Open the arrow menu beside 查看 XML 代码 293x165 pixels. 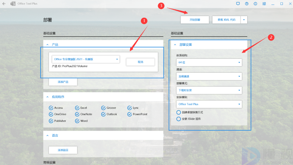tap(244, 20)
